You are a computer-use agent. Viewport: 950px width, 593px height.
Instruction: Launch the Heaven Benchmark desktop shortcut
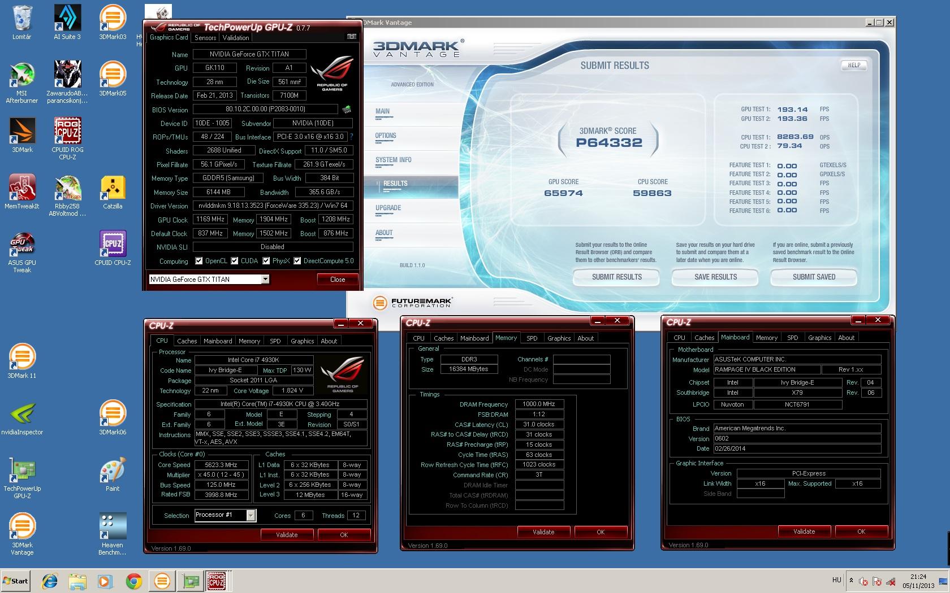click(113, 534)
